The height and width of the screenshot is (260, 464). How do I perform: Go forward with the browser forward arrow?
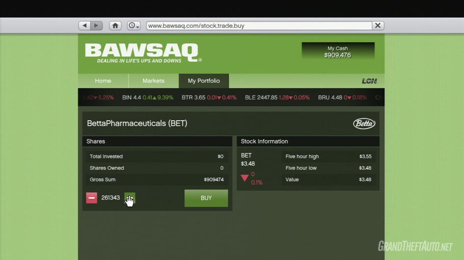coord(96,26)
